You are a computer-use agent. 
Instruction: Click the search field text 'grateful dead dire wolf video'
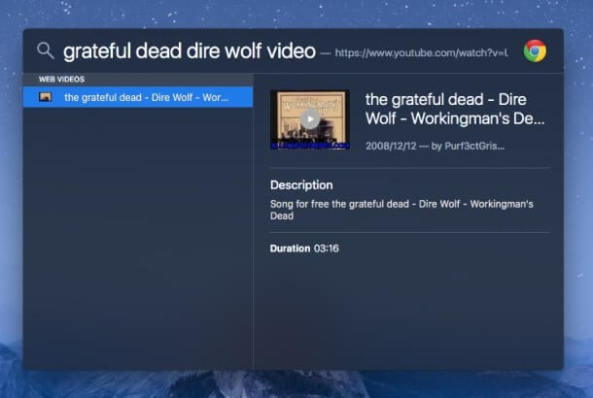click(x=190, y=51)
